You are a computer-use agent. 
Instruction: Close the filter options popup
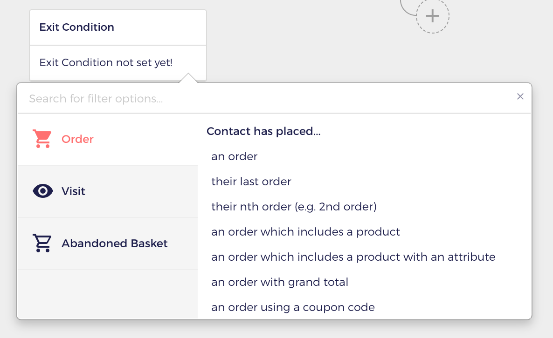(520, 96)
